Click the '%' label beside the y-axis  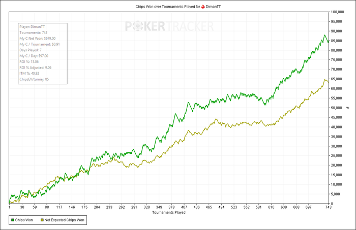click(x=347, y=108)
